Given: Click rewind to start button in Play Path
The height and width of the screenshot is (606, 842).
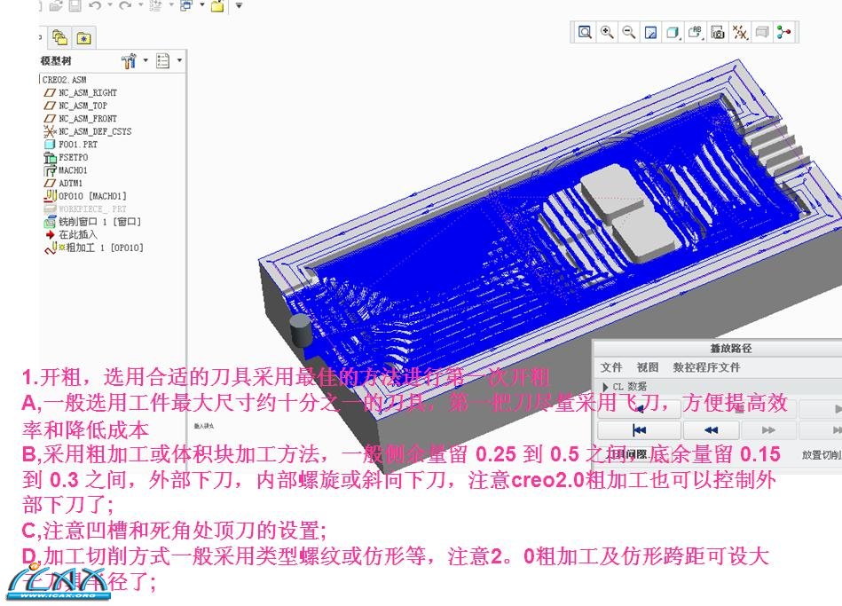Looking at the screenshot, I should [x=639, y=429].
